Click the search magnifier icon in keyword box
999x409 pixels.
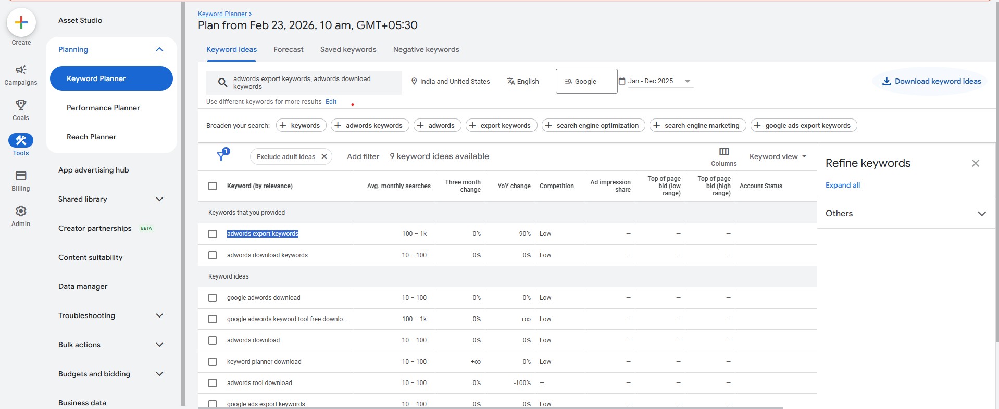click(222, 82)
